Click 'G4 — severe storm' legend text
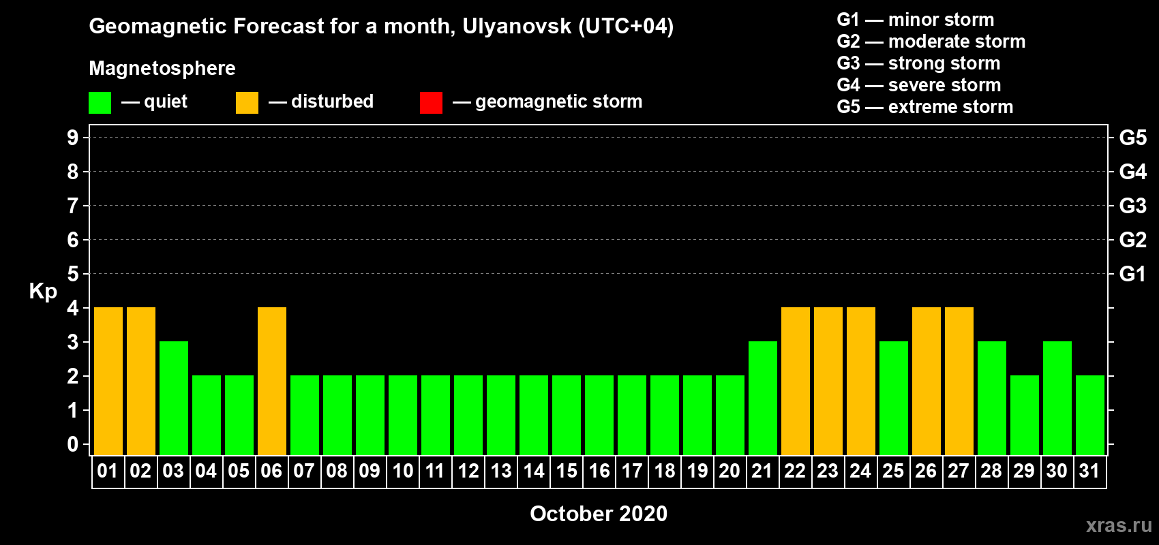The height and width of the screenshot is (545, 1159). pos(918,85)
